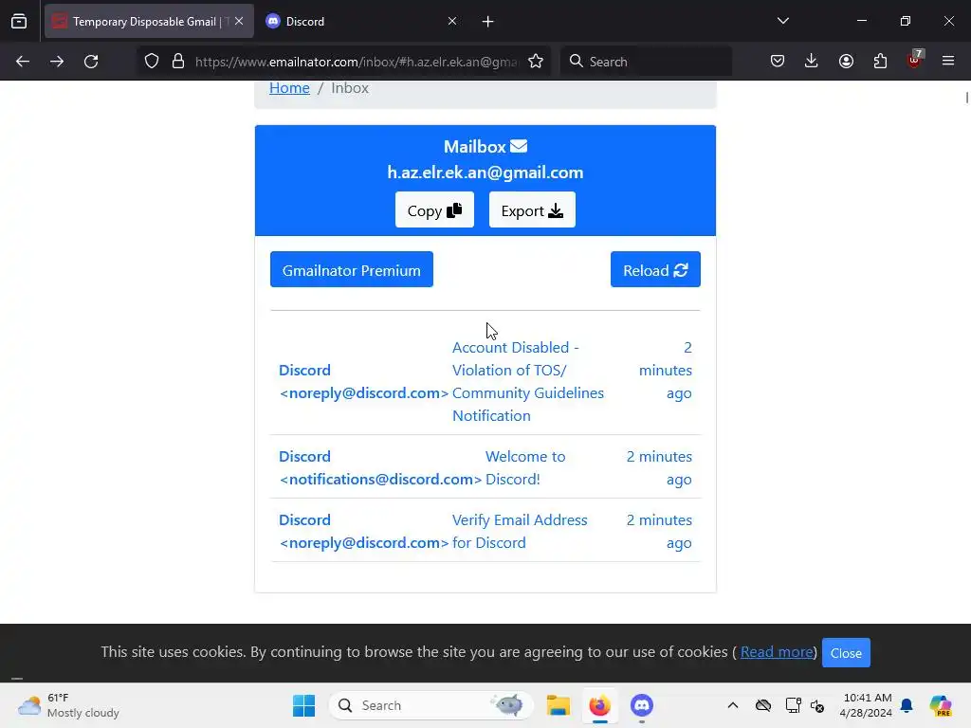Screen dimensions: 971x728
Task: Select the Temporary Disposable Gmail tab
Action: tap(149, 21)
